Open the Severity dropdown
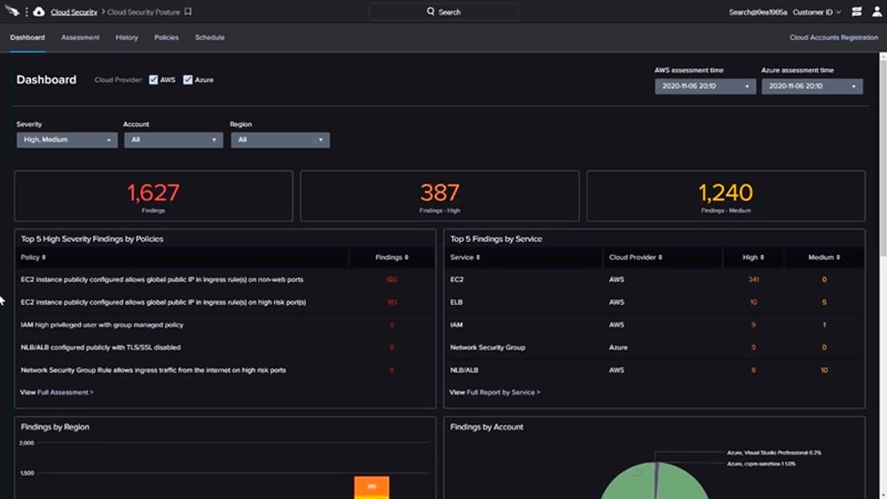 (67, 140)
